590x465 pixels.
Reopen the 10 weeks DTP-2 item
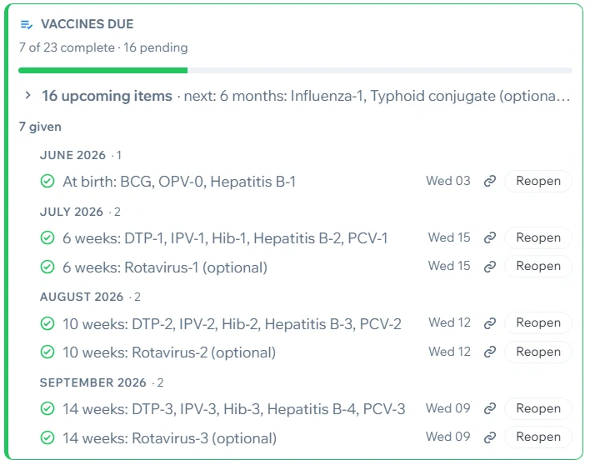click(x=538, y=322)
